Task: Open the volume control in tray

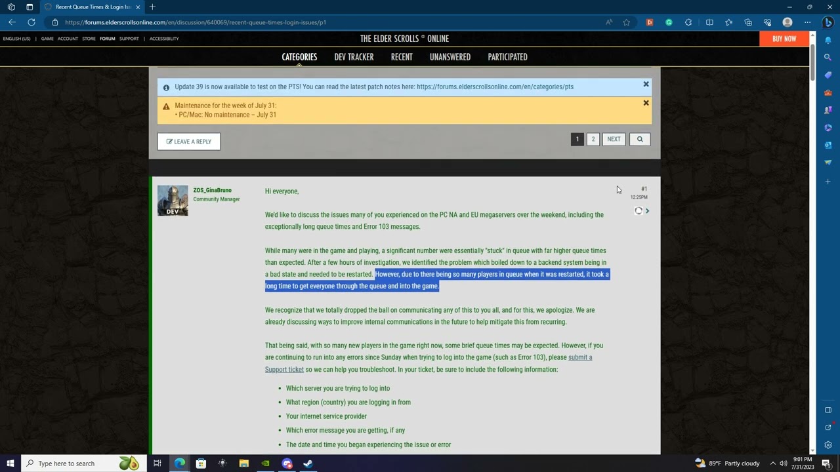Action: pyautogui.click(x=784, y=463)
